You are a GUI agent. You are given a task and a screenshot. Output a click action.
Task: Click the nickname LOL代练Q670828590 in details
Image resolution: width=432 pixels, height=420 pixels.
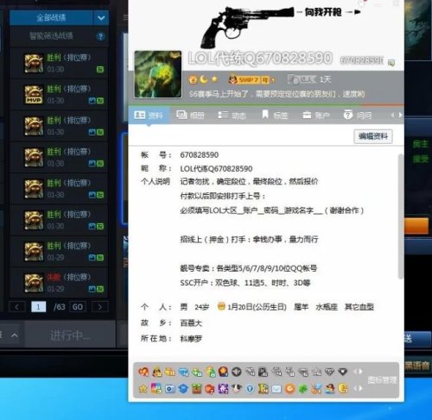tap(216, 169)
